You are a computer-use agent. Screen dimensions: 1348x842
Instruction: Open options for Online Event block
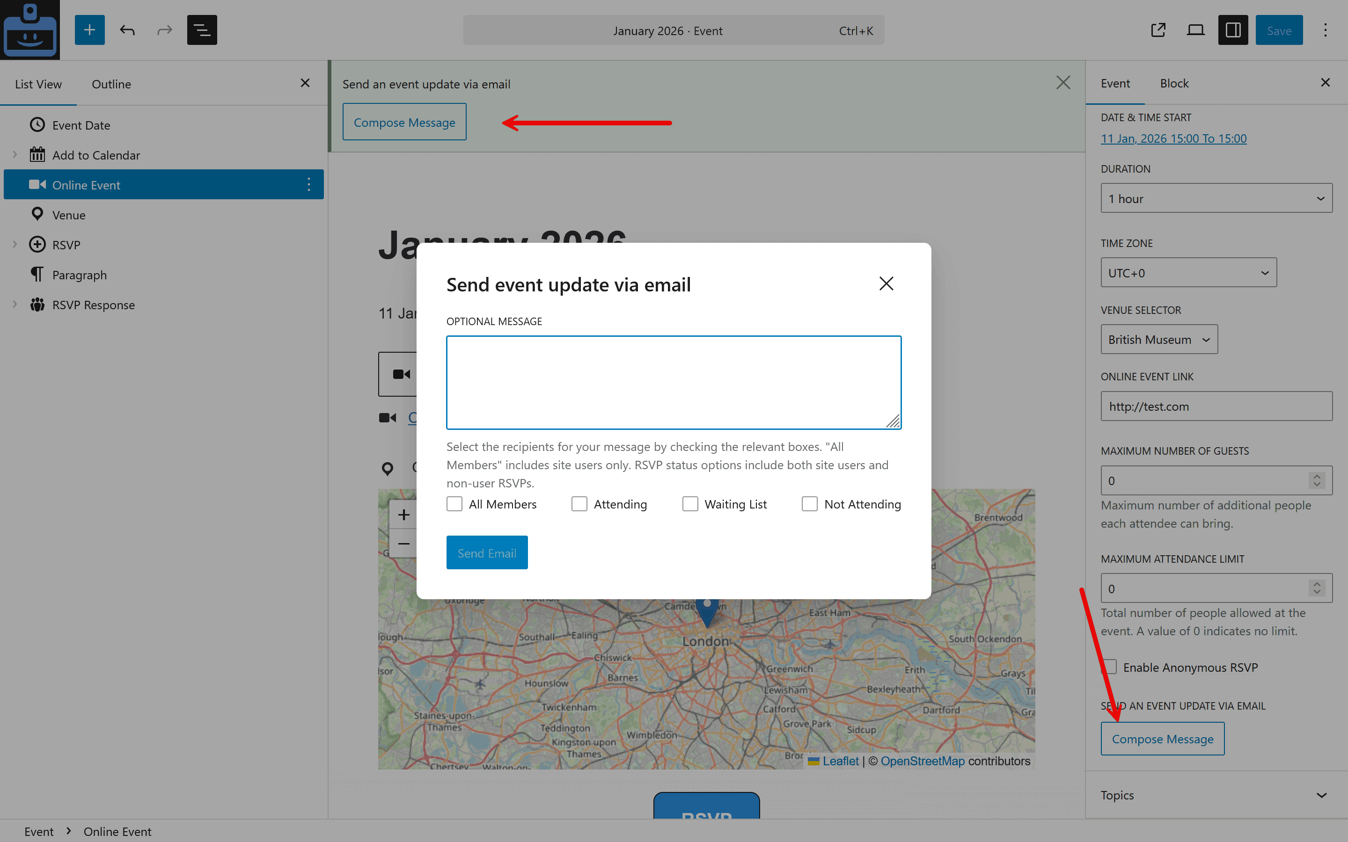[x=308, y=184]
